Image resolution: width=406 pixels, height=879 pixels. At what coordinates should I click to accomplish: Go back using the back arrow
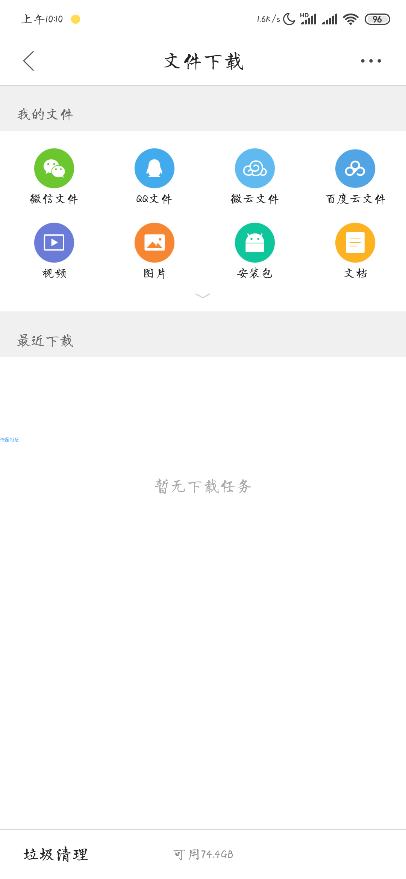pyautogui.click(x=29, y=61)
